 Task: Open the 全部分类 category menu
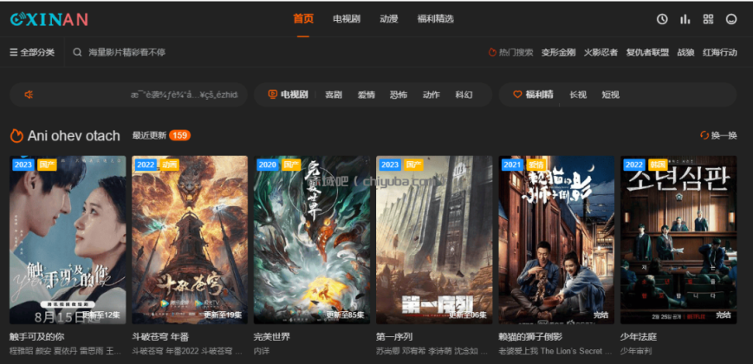click(x=32, y=52)
